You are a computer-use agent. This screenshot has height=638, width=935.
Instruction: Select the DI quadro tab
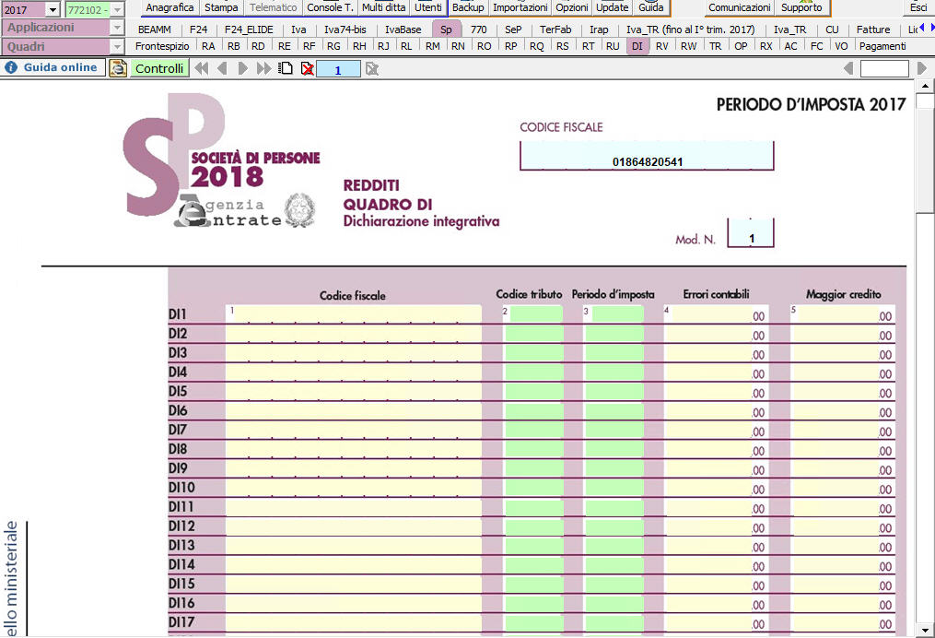pos(637,46)
